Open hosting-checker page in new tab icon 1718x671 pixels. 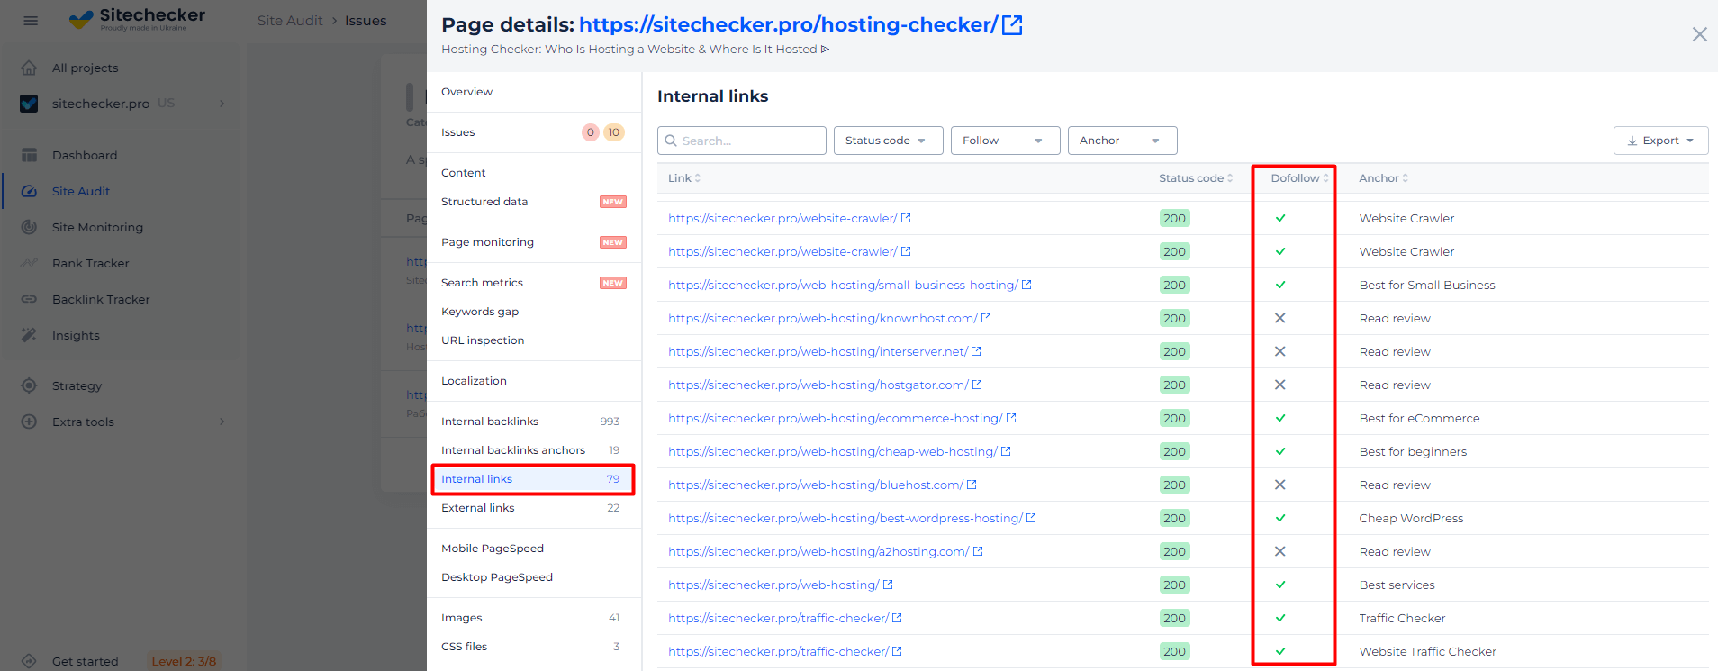tap(1012, 25)
